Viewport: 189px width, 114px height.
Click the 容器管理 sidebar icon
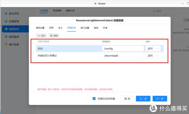tap(6, 21)
